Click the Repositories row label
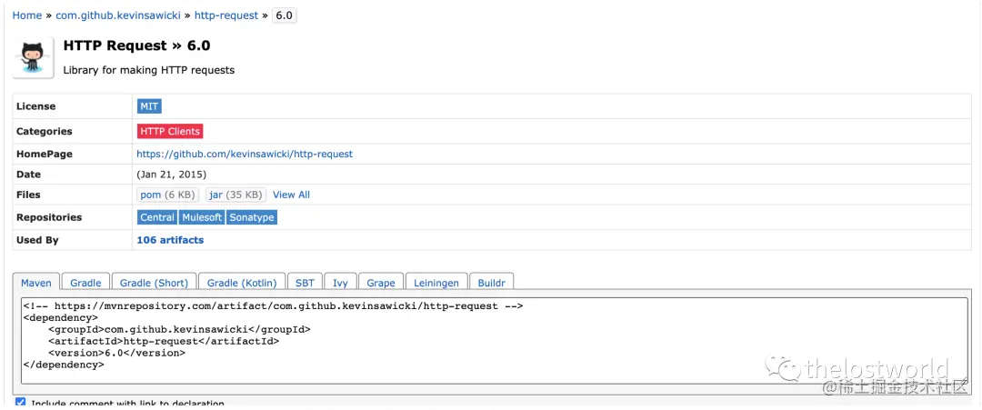982x410 pixels. click(49, 217)
